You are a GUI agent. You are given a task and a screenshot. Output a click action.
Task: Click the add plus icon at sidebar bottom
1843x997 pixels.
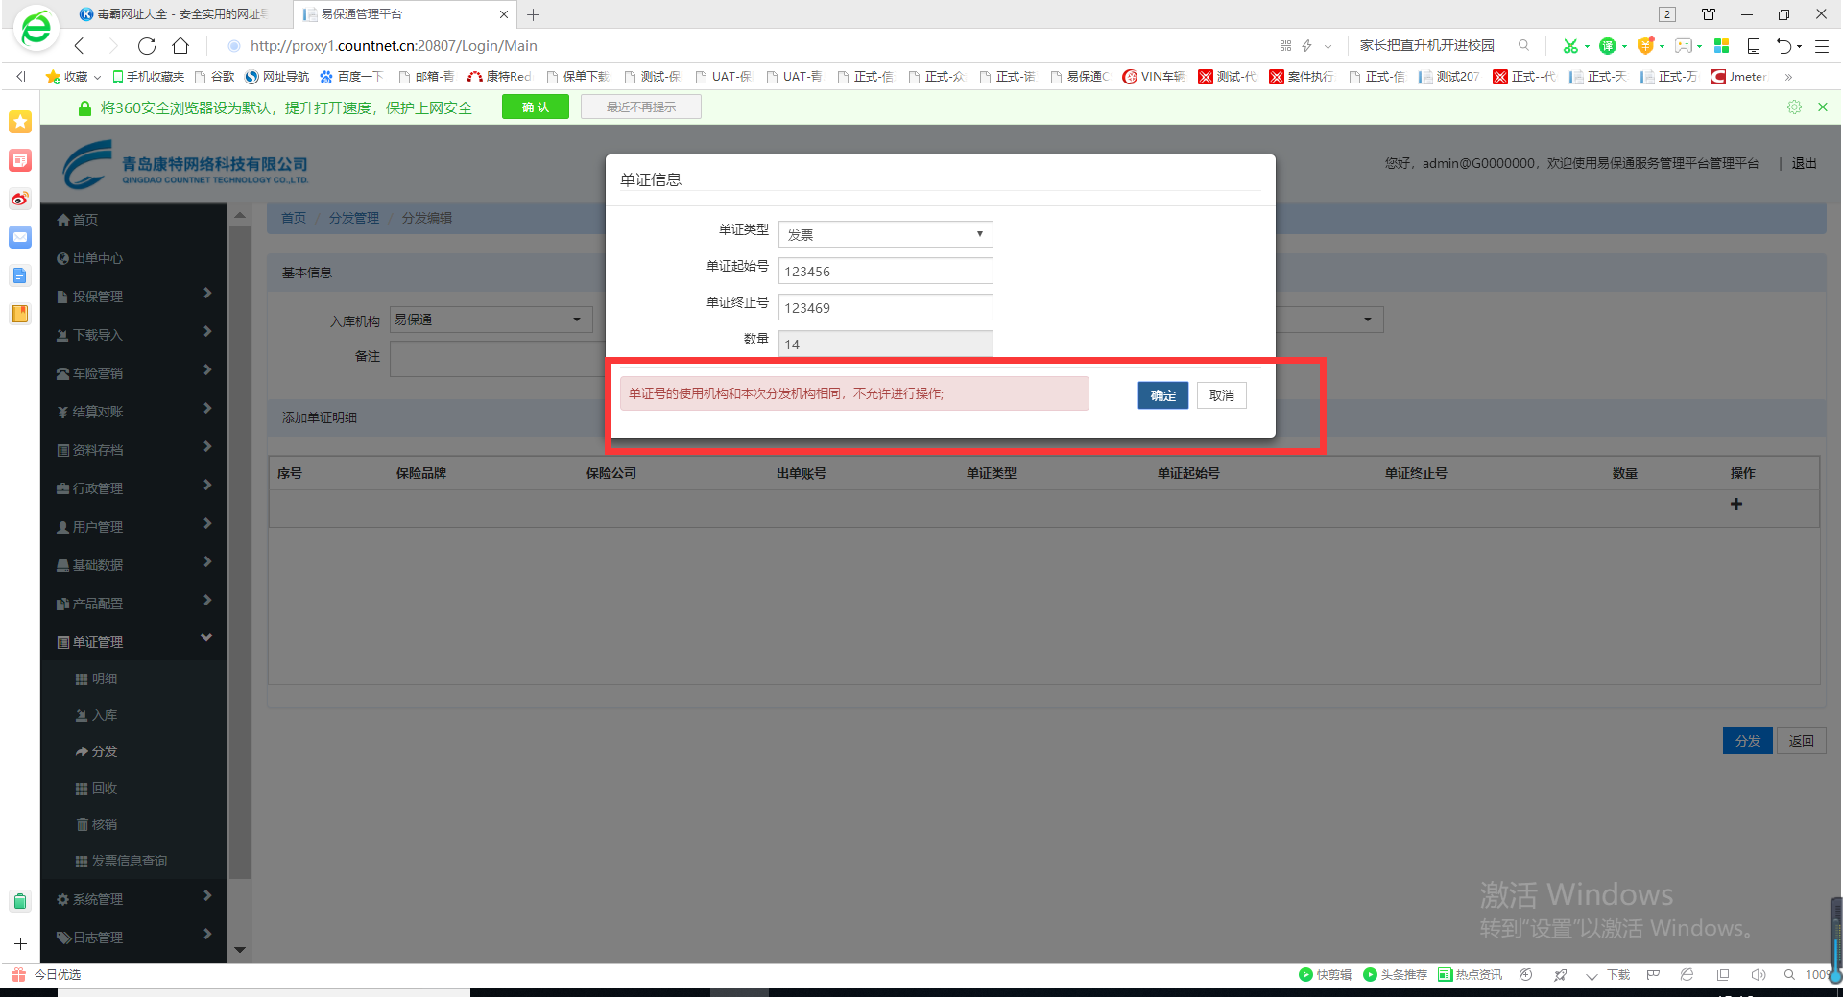20,944
